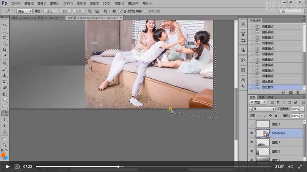Toggle the 自动添加/删除 checkbox
Image resolution: width=307 pixels, height=172 pixels.
[121, 11]
